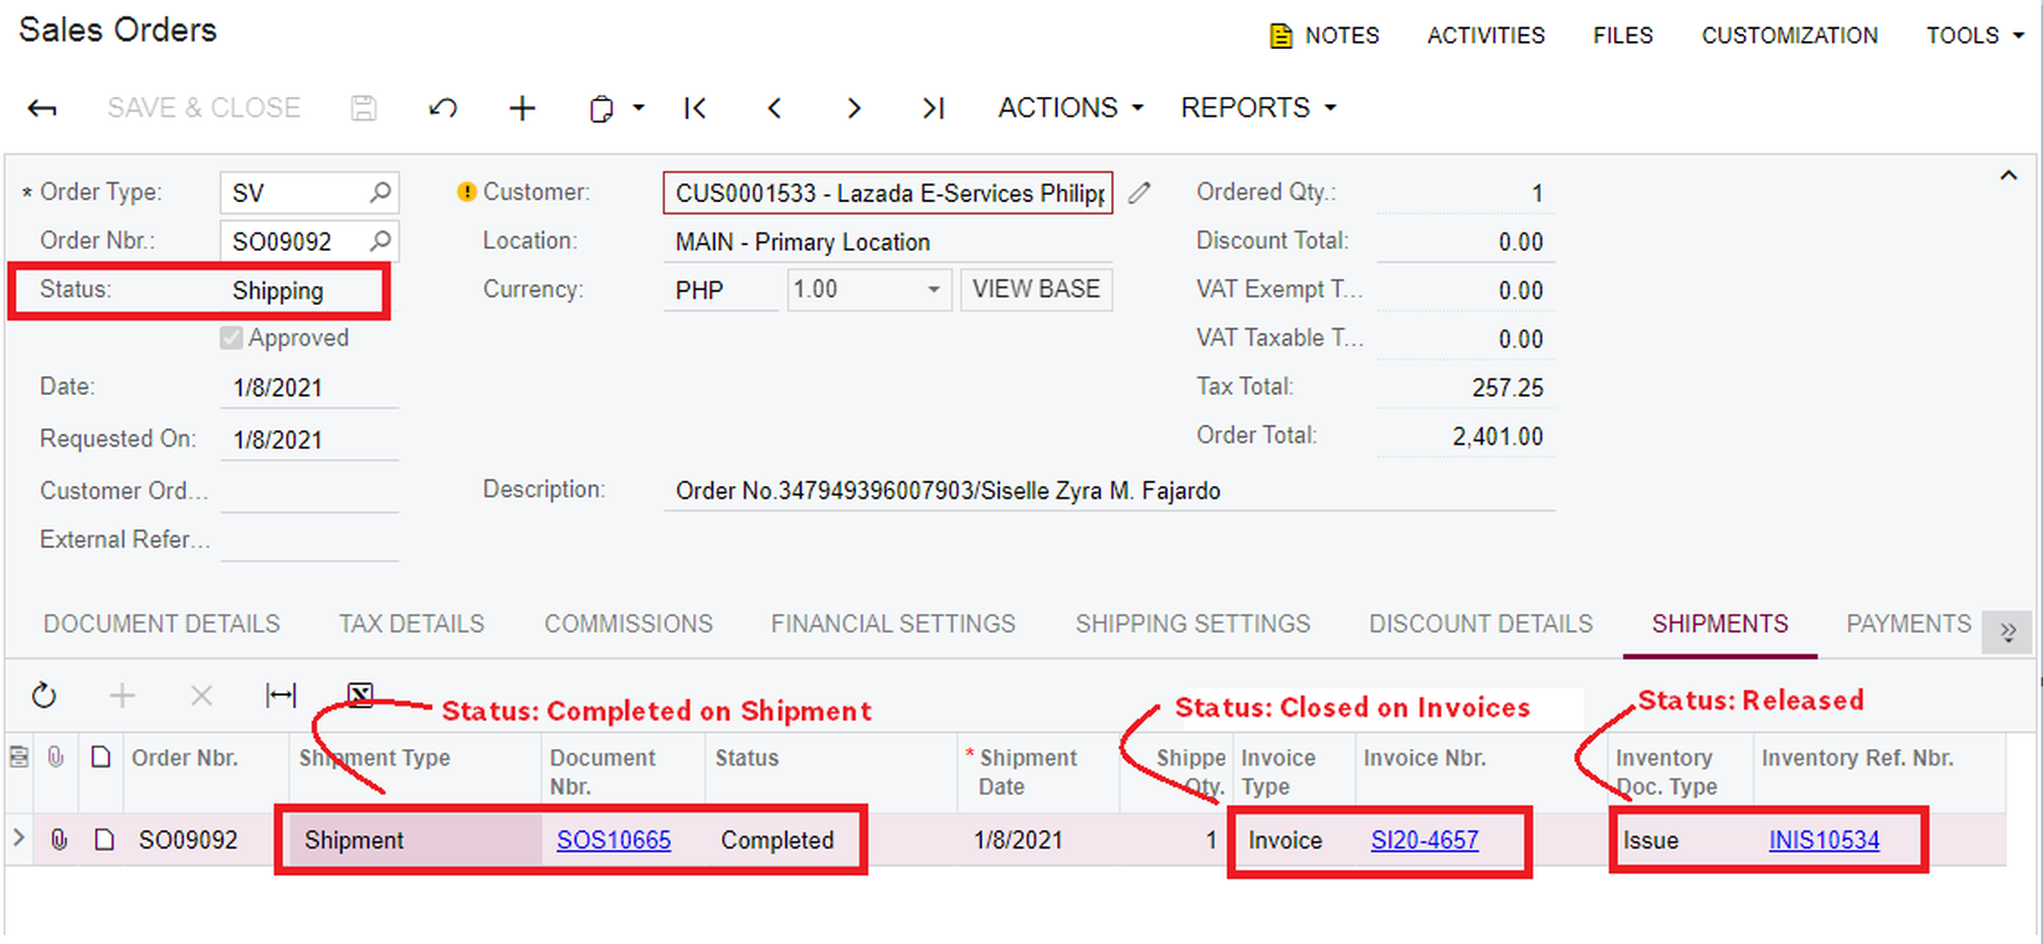
Task: Click the View Base button
Action: pyautogui.click(x=1036, y=289)
